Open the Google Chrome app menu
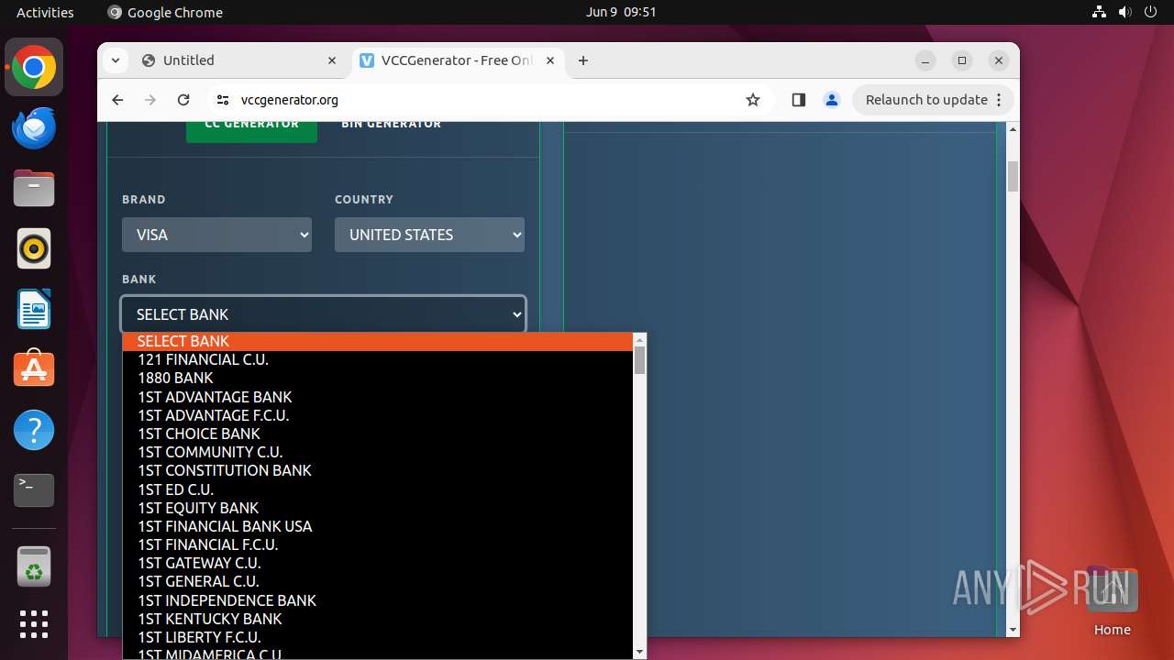Image resolution: width=1174 pixels, height=660 pixels. tap(165, 12)
